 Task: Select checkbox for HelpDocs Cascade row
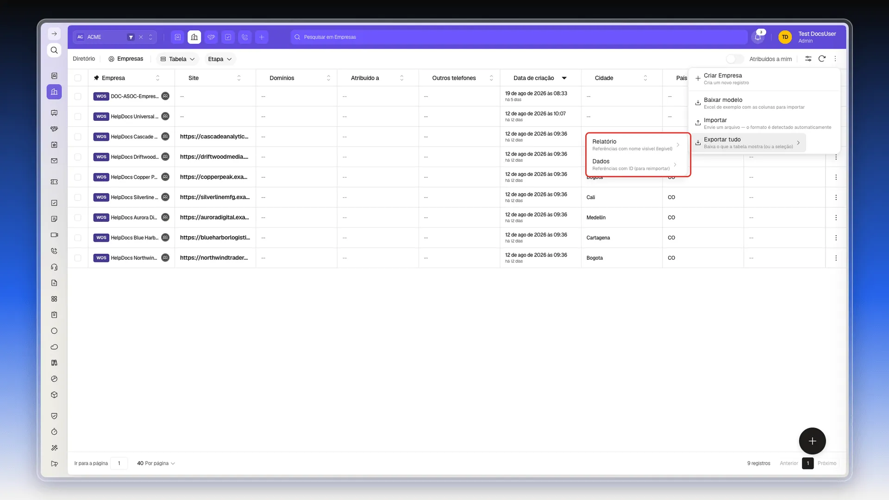[x=78, y=137]
